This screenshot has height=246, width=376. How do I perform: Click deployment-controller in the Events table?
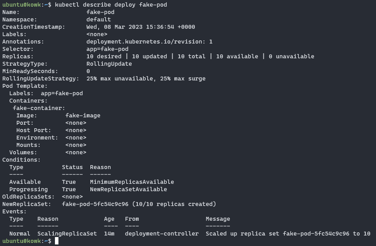coord(162,234)
